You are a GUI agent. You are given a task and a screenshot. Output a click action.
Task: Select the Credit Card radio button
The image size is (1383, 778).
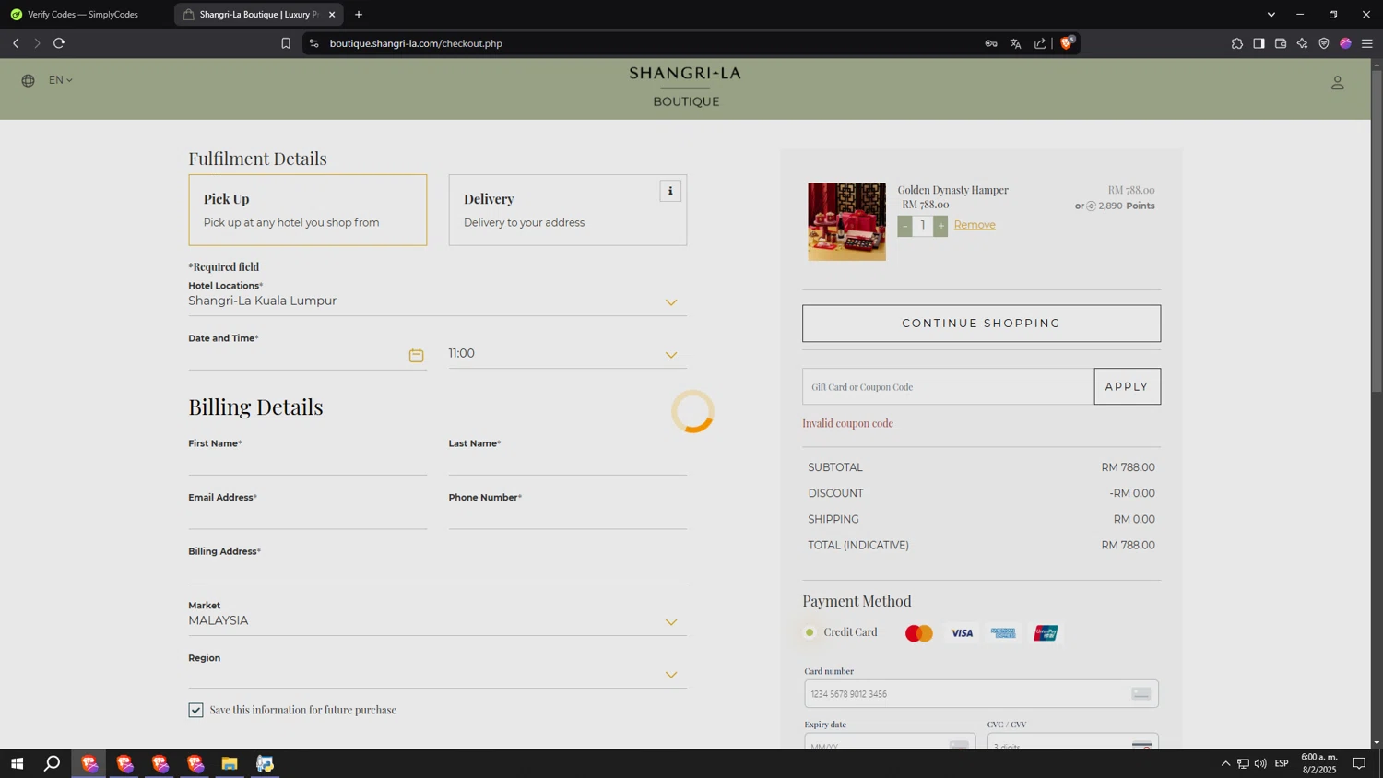[x=810, y=632]
